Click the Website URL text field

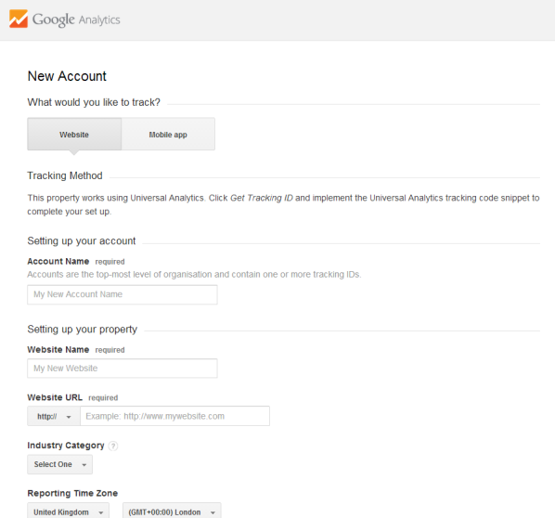click(x=174, y=416)
